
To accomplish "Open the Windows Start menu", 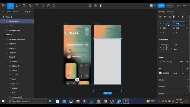I will (x=3, y=101).
